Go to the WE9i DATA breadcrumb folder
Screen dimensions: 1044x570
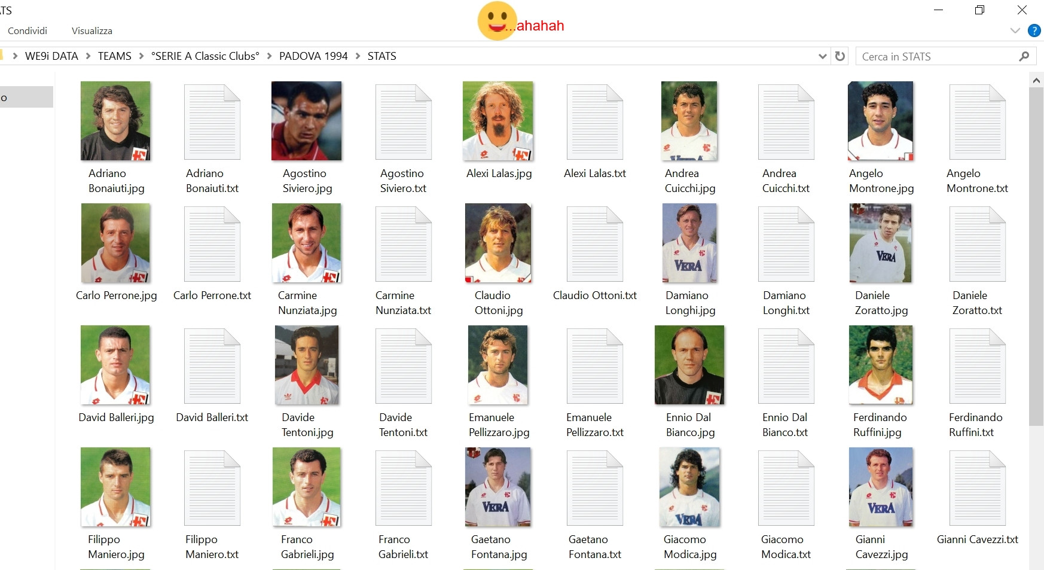click(51, 56)
